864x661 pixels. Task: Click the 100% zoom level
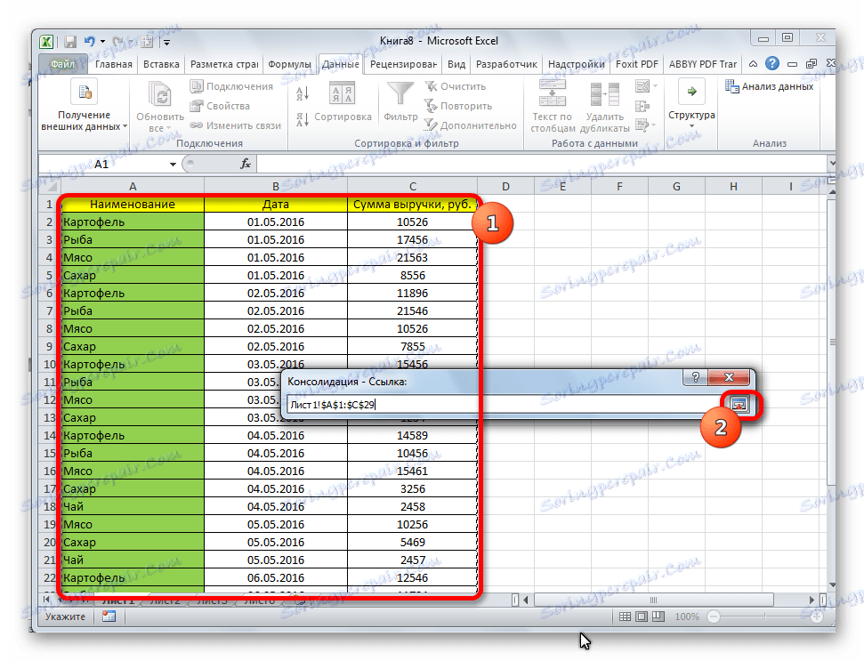coord(687,617)
